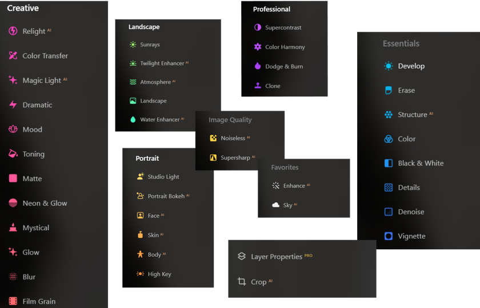
Task: Select the Erase tool icon
Action: tap(389, 90)
